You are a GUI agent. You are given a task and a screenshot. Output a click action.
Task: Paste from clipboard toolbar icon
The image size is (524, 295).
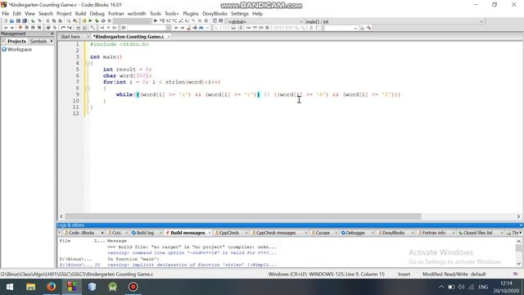[60, 21]
